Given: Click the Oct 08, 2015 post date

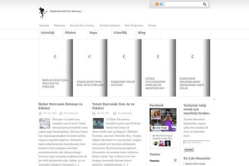Looking at the screenshot, I should pos(103,113).
